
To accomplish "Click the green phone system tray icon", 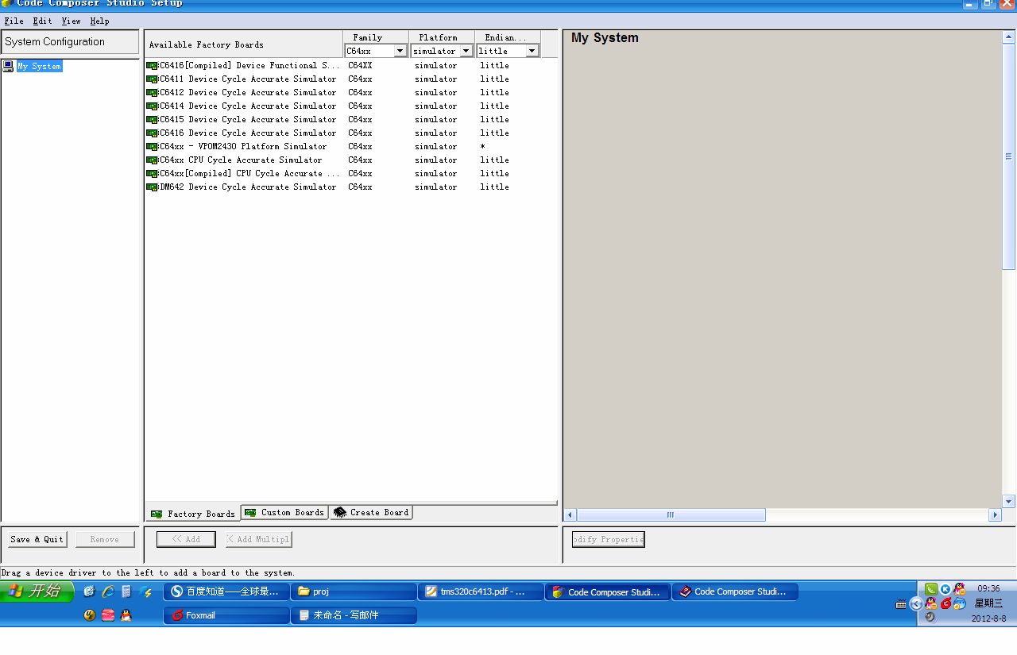I will click(x=931, y=589).
